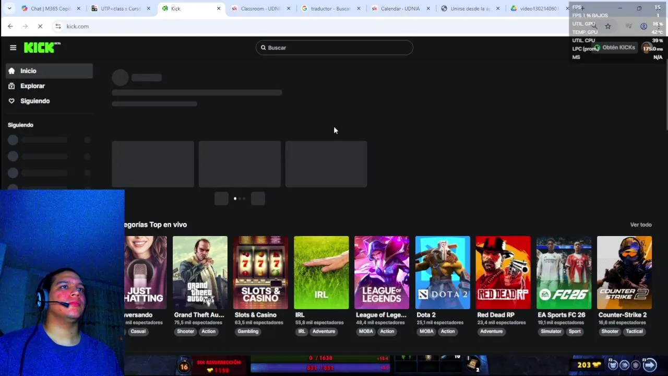This screenshot has width=668, height=376.
Task: Click the browser back arrow
Action: (10, 26)
